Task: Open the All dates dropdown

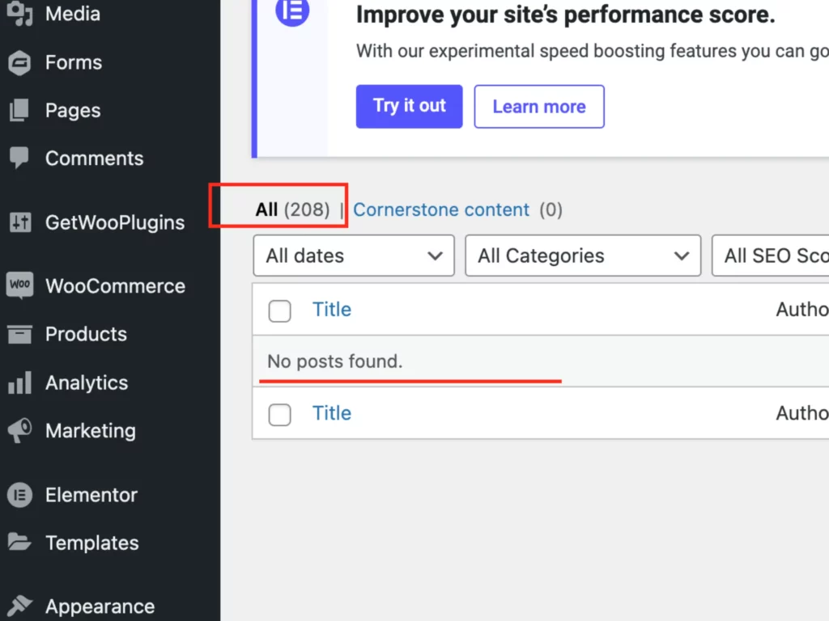Action: 354,256
